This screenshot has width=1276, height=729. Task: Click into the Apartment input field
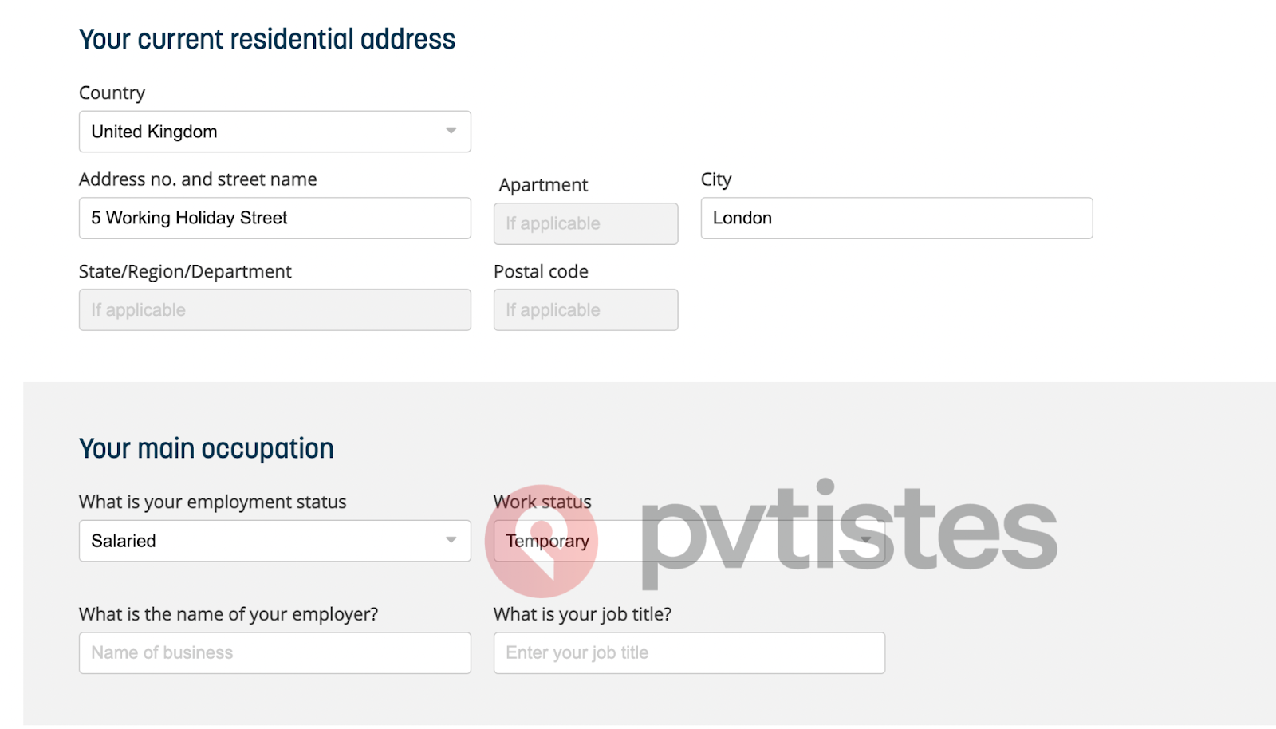pyautogui.click(x=585, y=223)
